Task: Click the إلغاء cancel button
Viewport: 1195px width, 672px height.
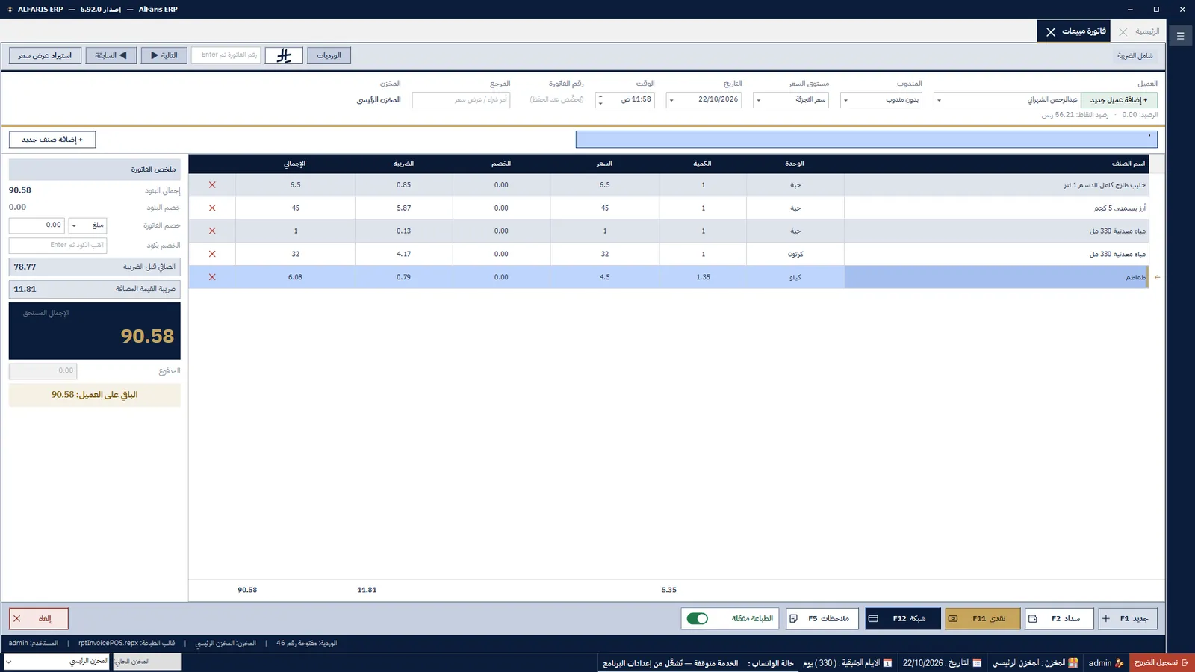Action: click(39, 618)
